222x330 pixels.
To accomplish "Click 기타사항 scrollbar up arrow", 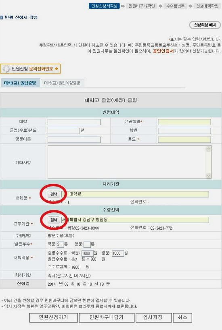I will (209, 149).
